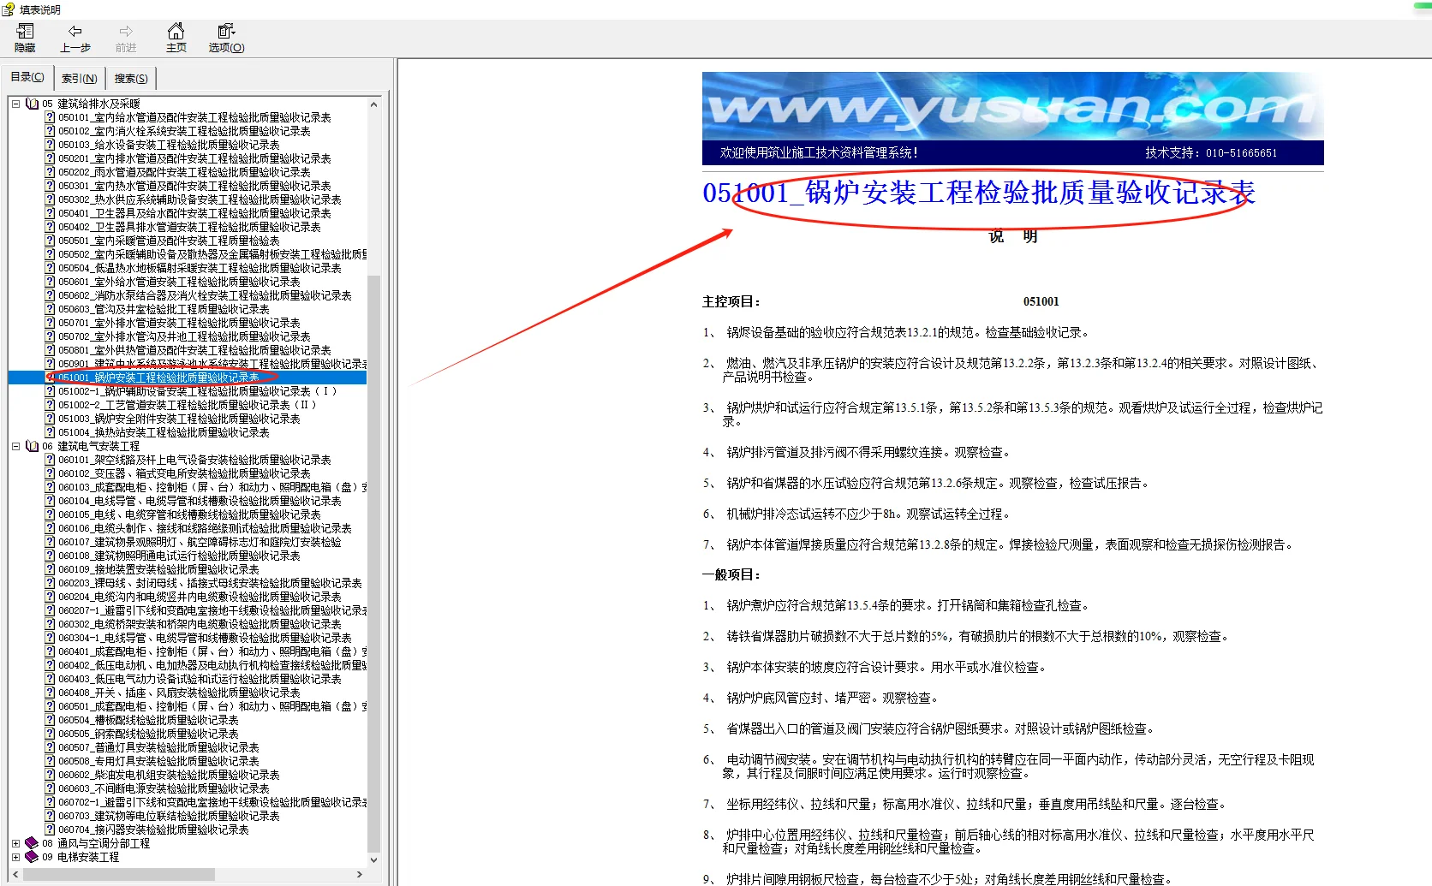Click the book icon of 08 通风与空调分部工程
Image resolution: width=1432 pixels, height=886 pixels.
tap(32, 843)
